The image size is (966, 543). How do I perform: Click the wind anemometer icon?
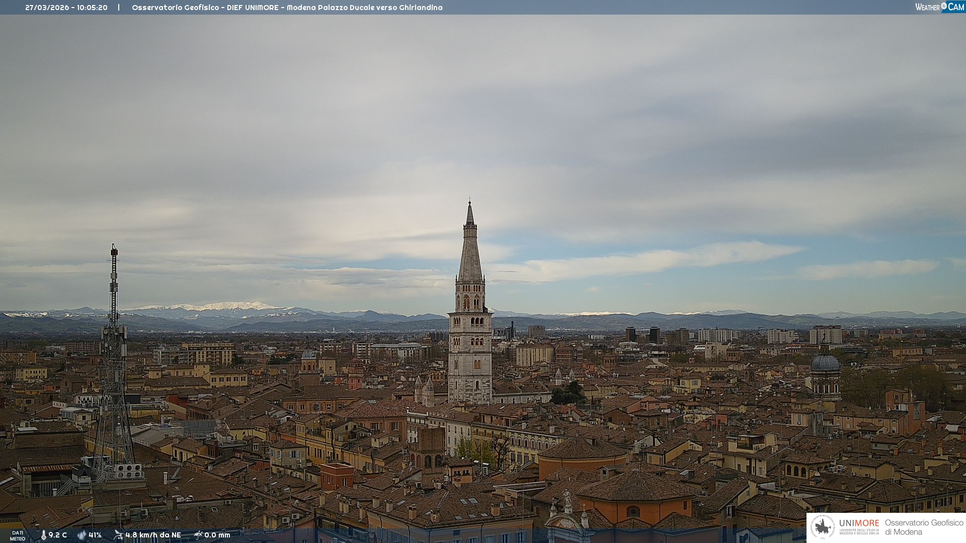click(118, 535)
